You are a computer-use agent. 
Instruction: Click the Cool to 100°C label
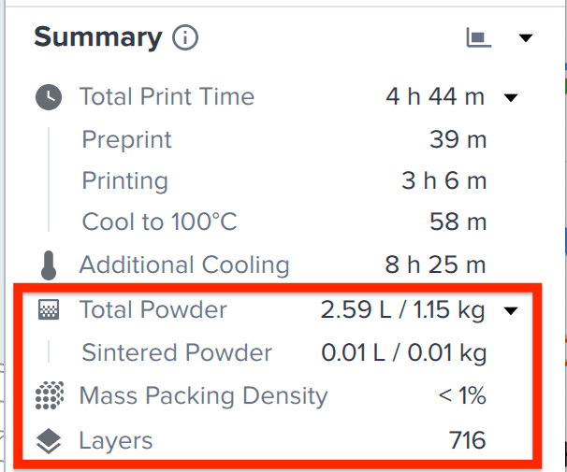(x=159, y=222)
